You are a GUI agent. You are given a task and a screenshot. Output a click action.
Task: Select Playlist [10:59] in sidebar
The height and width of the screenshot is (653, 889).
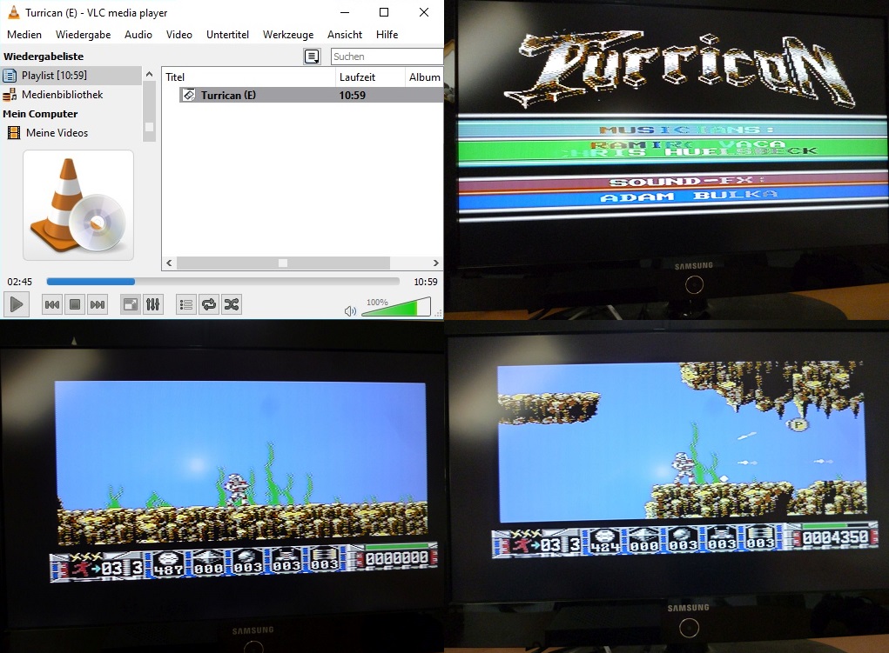point(71,76)
